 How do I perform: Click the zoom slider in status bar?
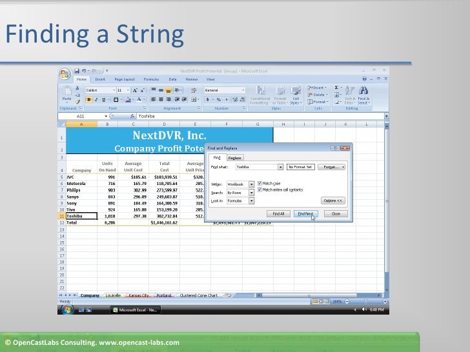point(365,302)
